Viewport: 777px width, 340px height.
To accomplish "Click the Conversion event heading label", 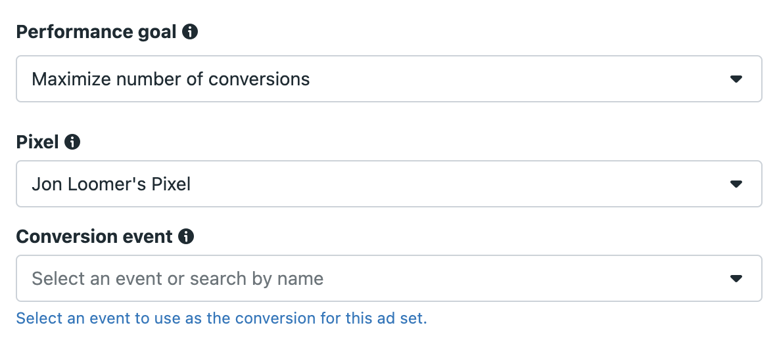I will 94,236.
